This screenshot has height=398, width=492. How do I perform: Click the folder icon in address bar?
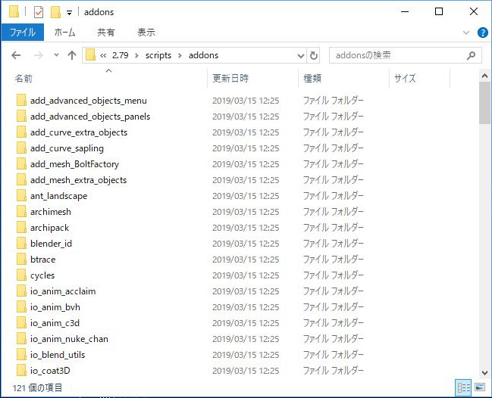(90, 55)
